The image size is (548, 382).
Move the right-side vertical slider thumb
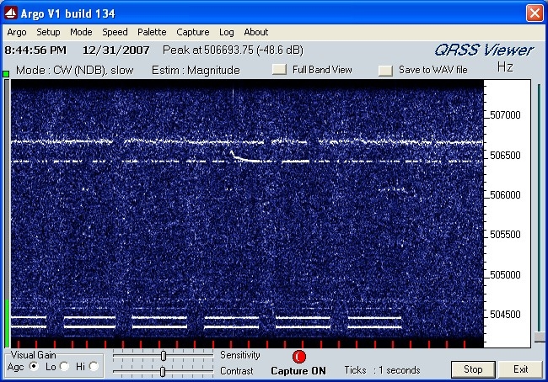pyautogui.click(x=540, y=337)
